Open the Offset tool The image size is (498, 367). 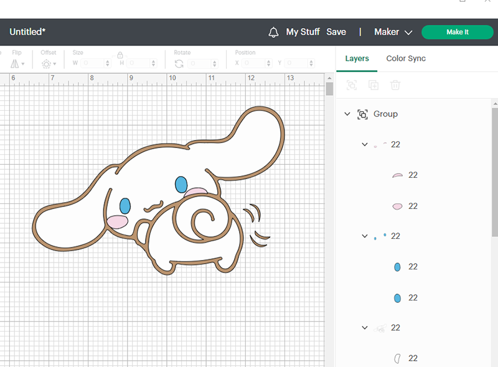click(49, 64)
